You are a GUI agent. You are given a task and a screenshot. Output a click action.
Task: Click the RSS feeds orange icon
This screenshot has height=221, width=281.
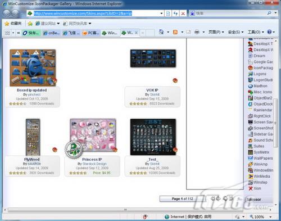coord(175,32)
